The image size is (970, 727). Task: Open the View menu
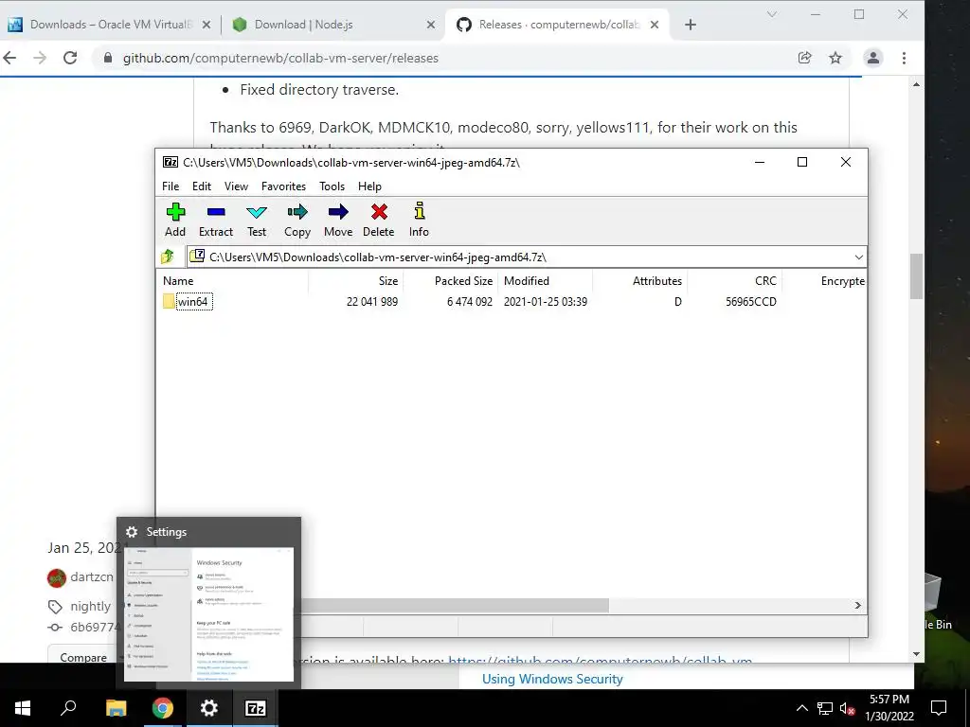236,186
